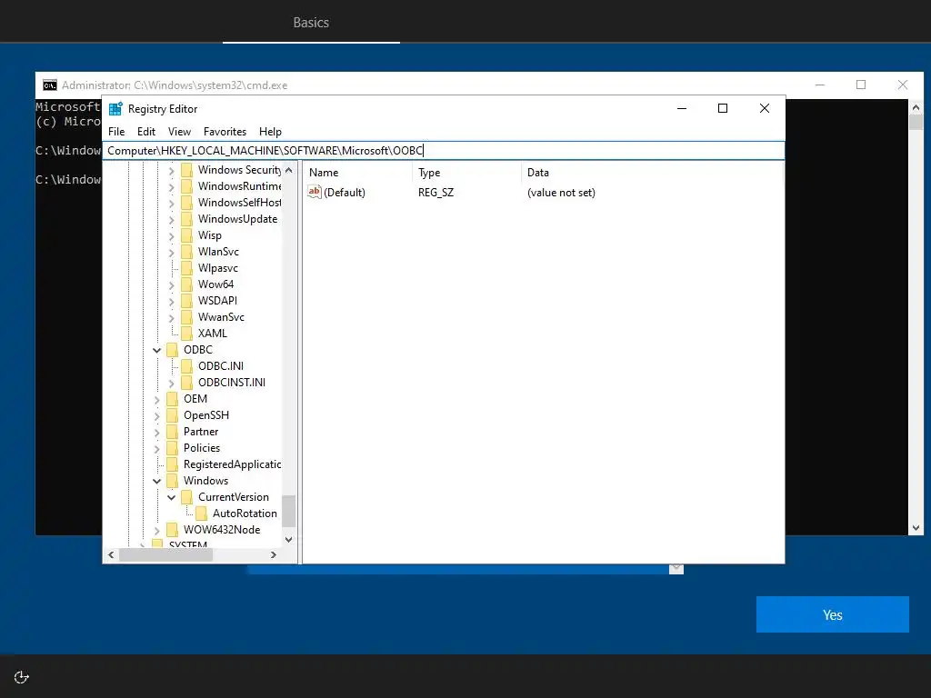Select the CurrentVersion tree key
This screenshot has height=698, width=931.
tap(234, 497)
